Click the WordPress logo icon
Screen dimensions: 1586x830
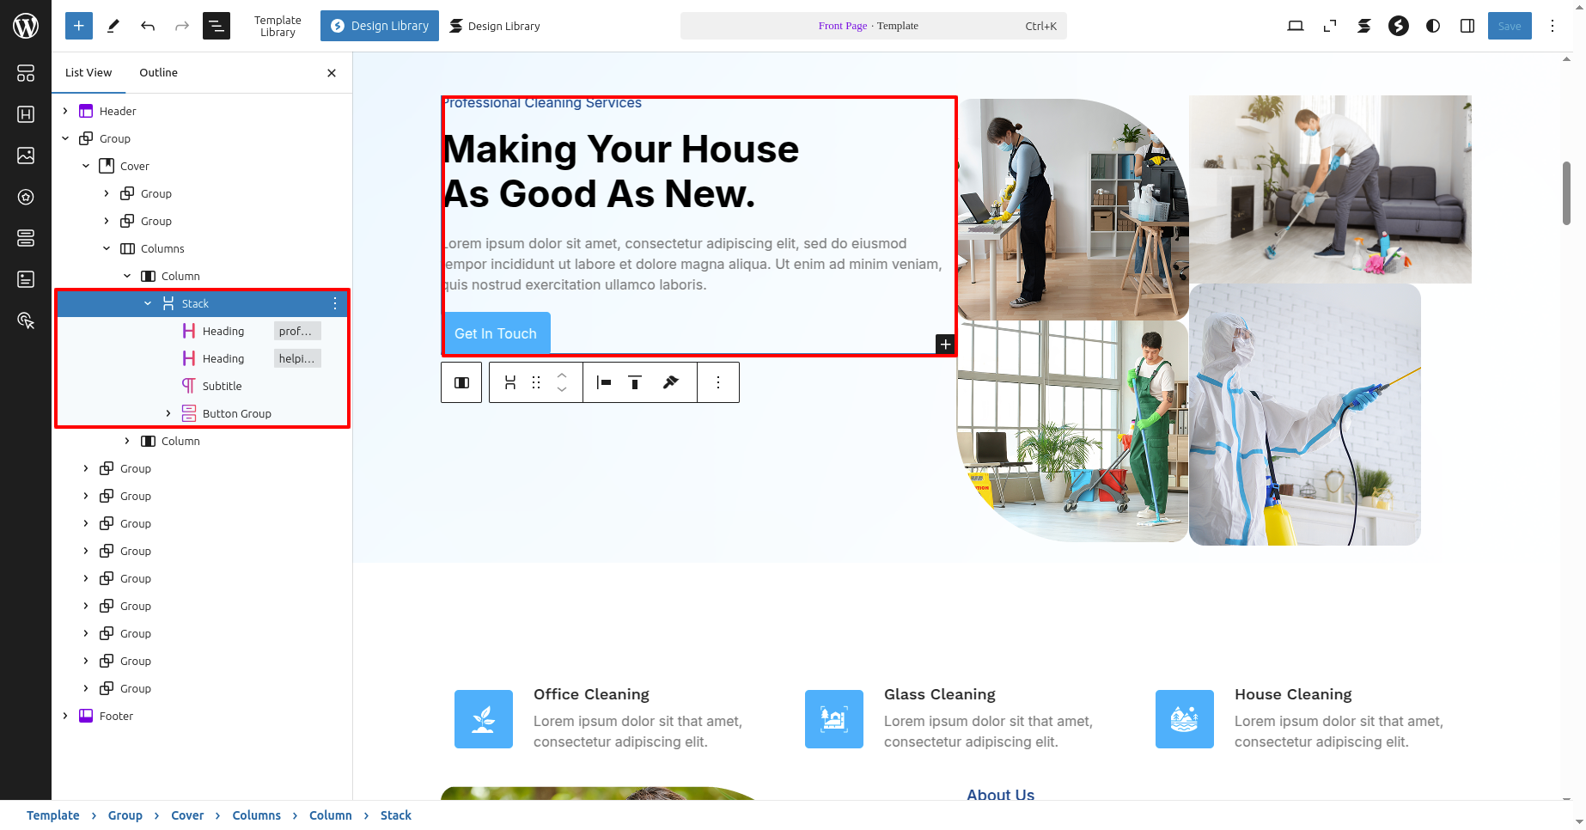click(26, 26)
